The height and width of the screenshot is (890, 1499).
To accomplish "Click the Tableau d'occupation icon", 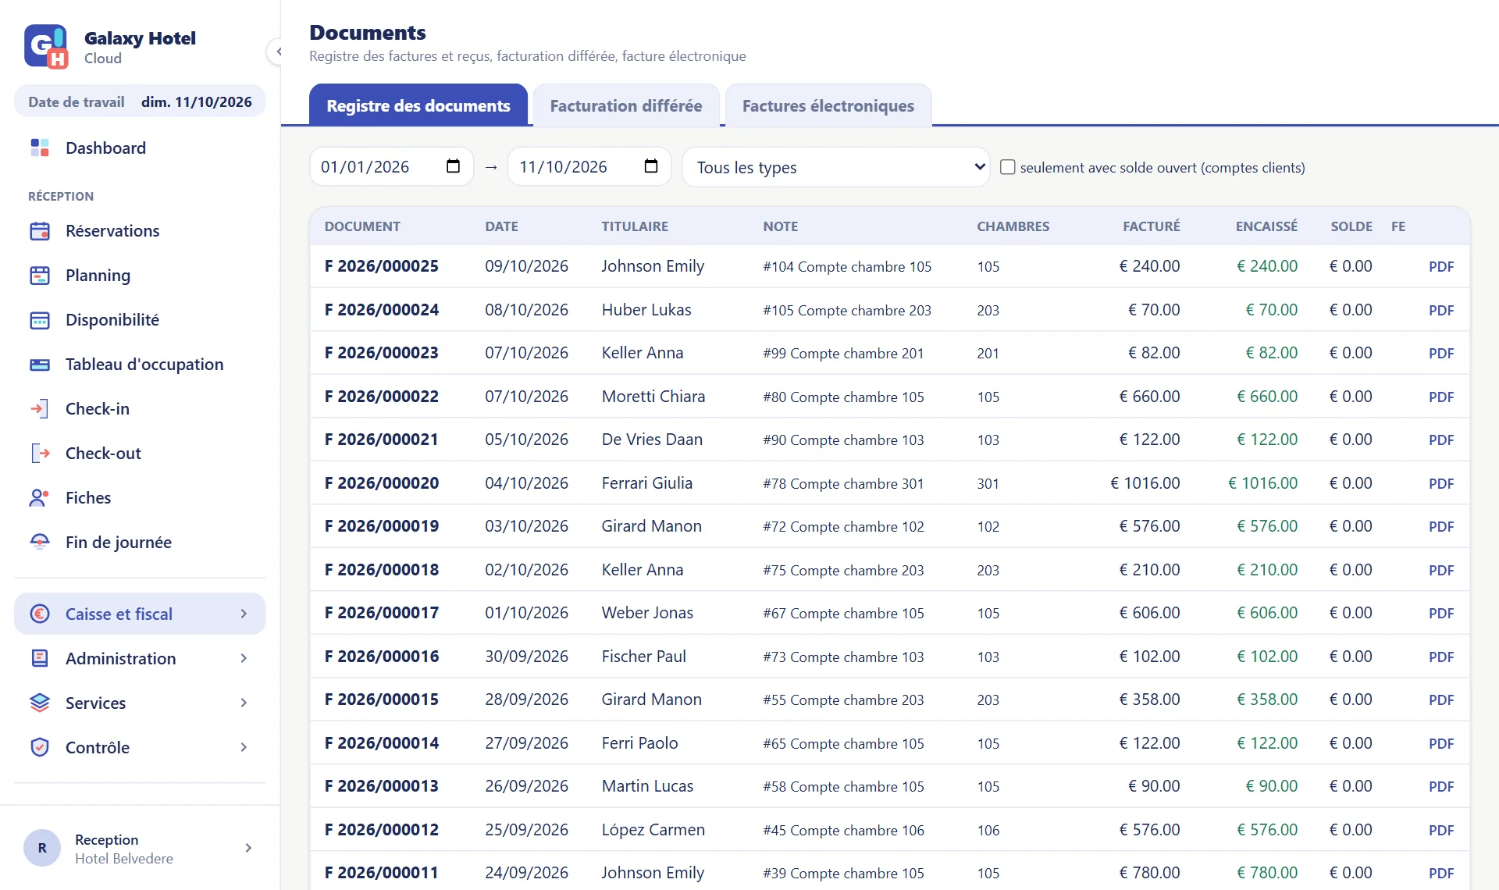I will tap(40, 364).
